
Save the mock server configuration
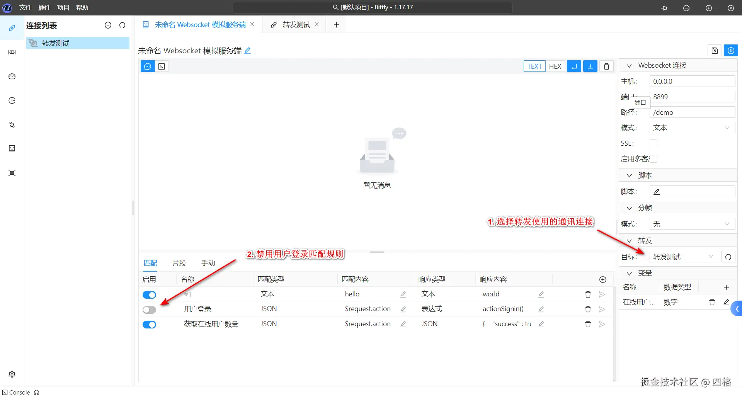(x=715, y=51)
